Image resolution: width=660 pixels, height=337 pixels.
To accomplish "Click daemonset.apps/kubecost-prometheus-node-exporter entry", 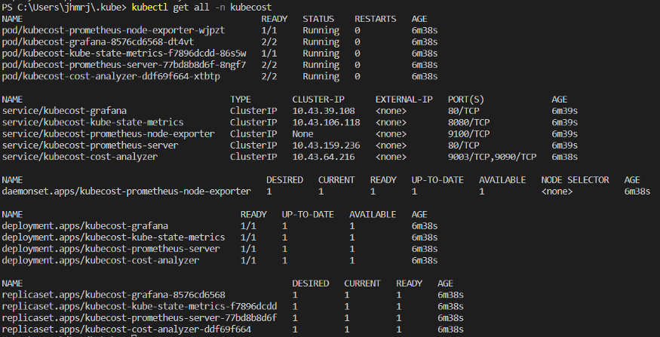I will (126, 192).
